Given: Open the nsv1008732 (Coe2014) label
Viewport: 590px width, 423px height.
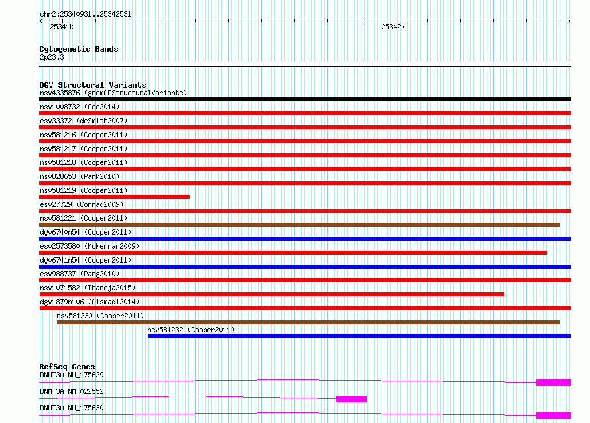Looking at the screenshot, I should (80, 107).
